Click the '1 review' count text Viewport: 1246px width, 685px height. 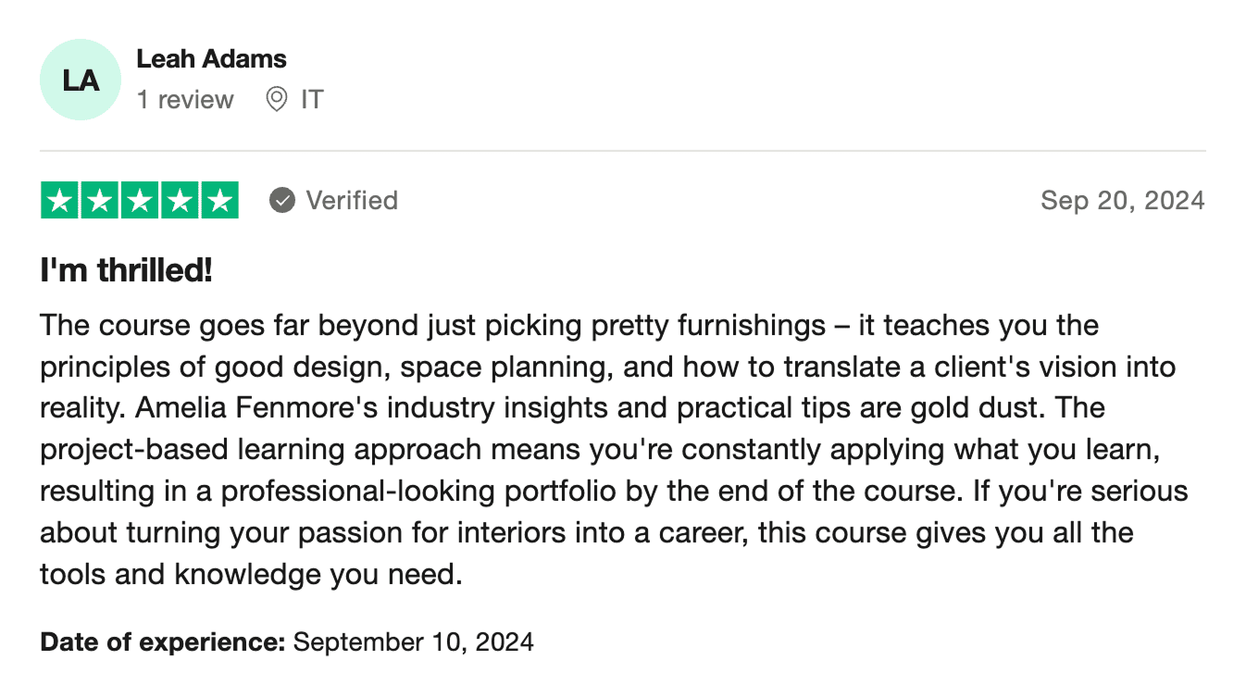click(x=185, y=99)
